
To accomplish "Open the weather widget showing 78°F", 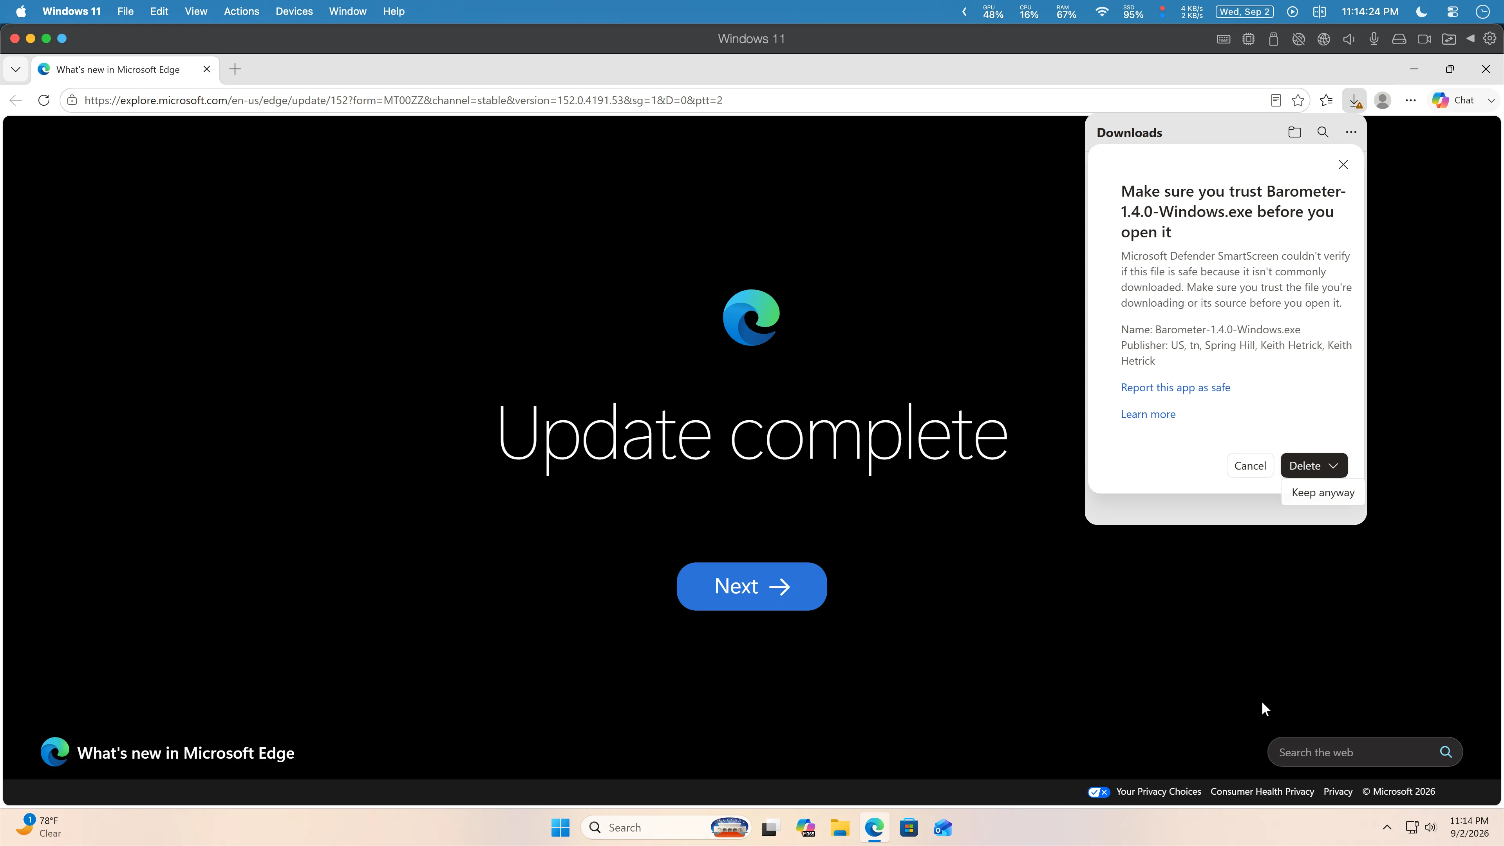I will (x=38, y=827).
